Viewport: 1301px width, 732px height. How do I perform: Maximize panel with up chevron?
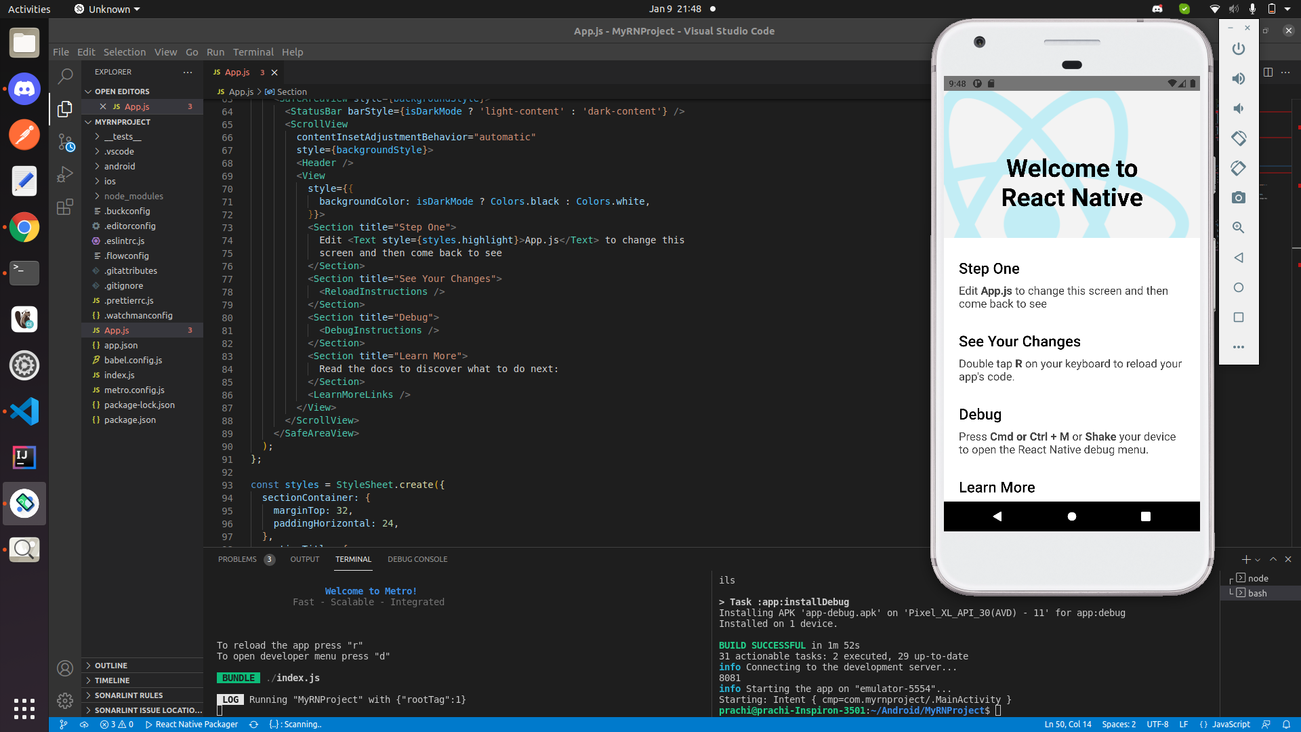(1273, 560)
